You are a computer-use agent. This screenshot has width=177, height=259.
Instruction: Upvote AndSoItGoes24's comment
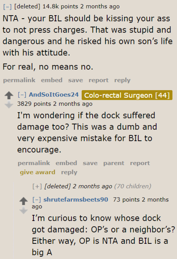pos(9,95)
